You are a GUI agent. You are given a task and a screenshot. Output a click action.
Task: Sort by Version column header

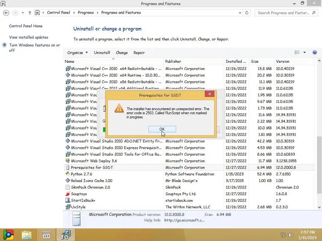click(294, 61)
